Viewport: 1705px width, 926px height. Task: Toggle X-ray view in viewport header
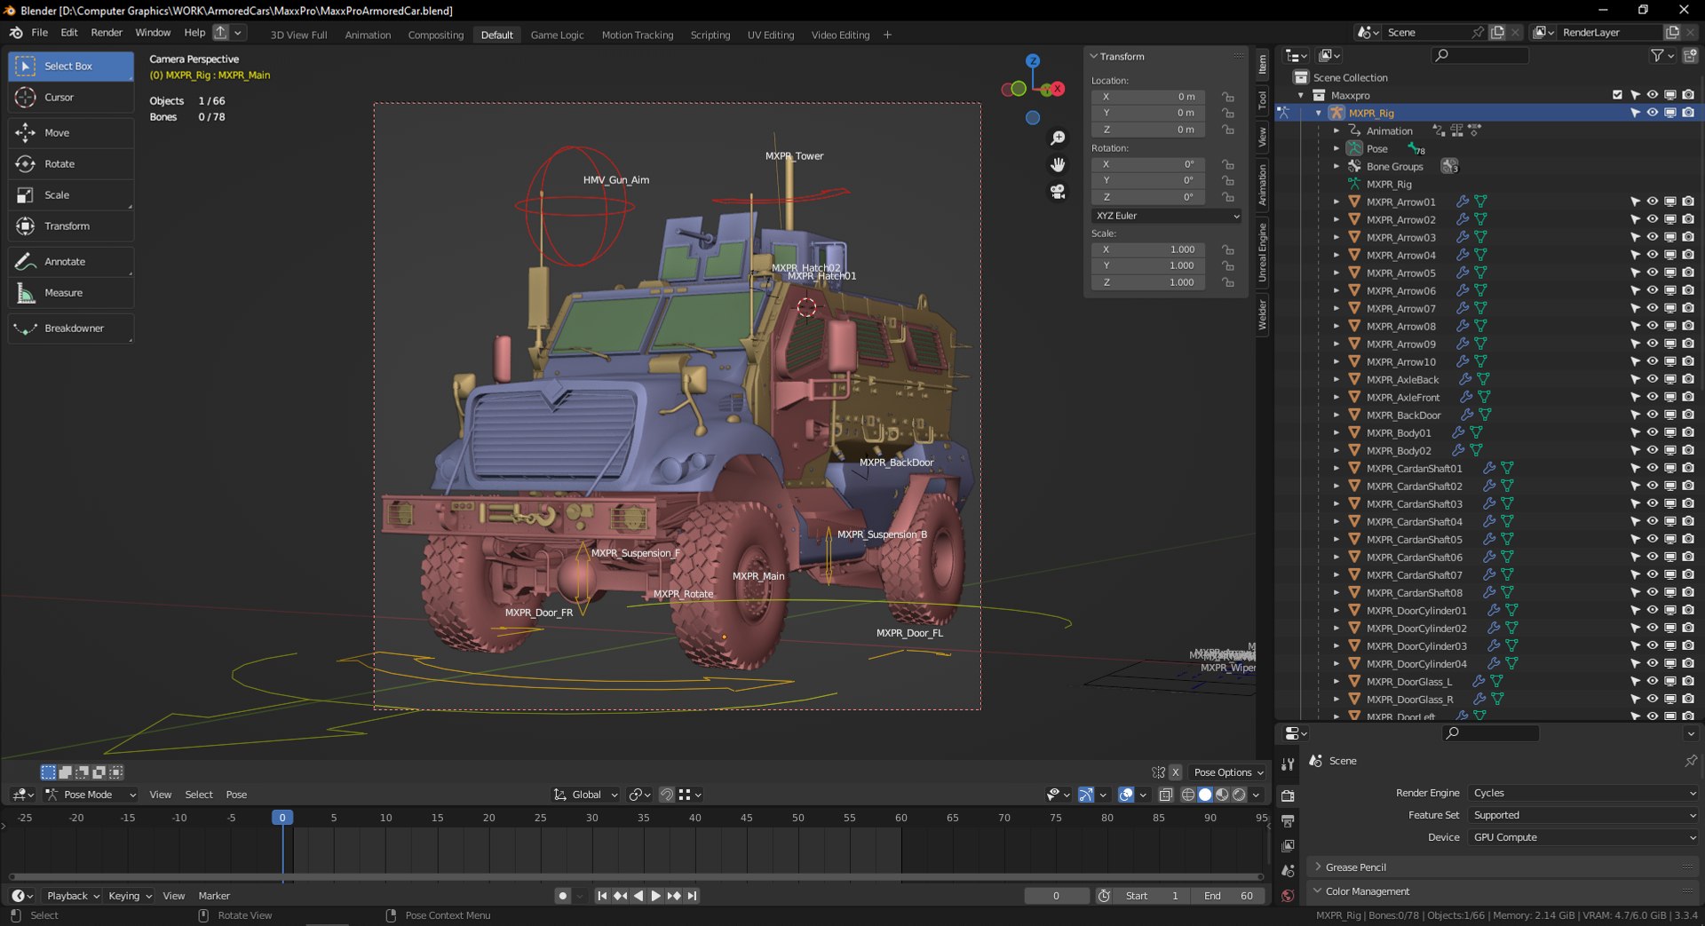1165,795
